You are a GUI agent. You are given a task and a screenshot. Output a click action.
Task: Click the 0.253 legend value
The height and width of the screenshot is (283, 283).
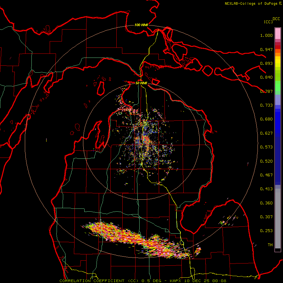tap(266, 231)
